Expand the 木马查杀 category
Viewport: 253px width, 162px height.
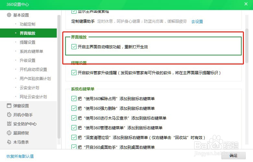pyautogui.click(x=21, y=142)
